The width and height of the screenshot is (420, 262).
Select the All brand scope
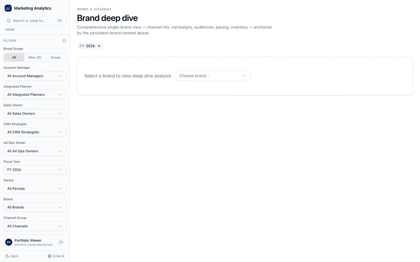(x=14, y=57)
